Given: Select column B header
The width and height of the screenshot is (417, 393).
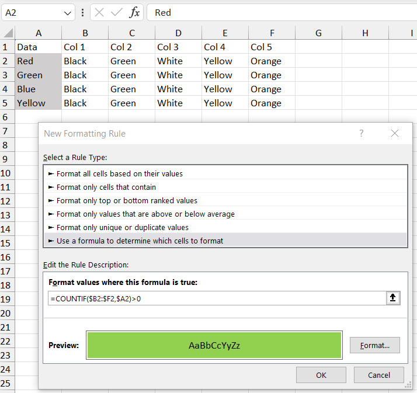Looking at the screenshot, I should click(x=85, y=33).
